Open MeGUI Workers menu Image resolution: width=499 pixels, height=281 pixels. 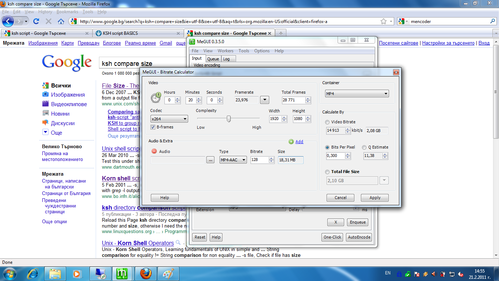[225, 51]
